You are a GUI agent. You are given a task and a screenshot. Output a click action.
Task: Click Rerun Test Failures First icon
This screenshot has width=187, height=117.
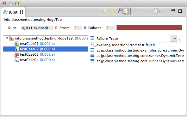coord(141,11)
